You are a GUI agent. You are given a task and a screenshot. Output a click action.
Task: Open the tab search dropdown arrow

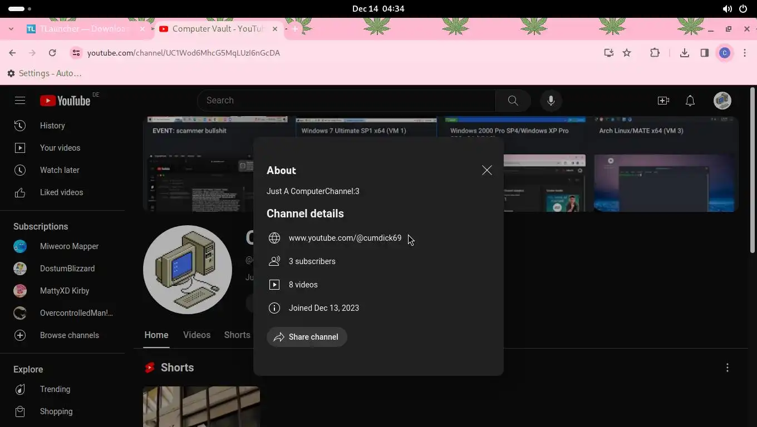point(11,29)
